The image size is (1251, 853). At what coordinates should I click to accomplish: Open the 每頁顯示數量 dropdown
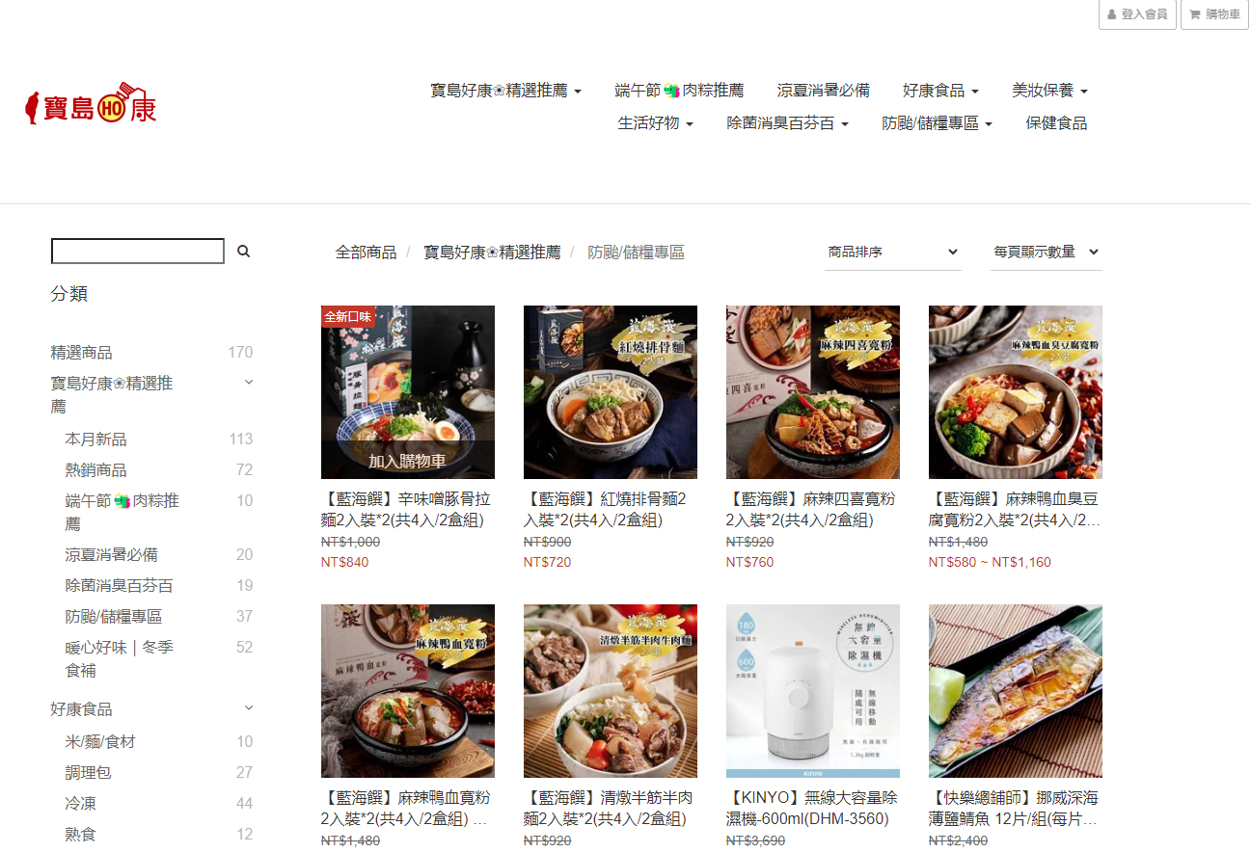pyautogui.click(x=1046, y=252)
